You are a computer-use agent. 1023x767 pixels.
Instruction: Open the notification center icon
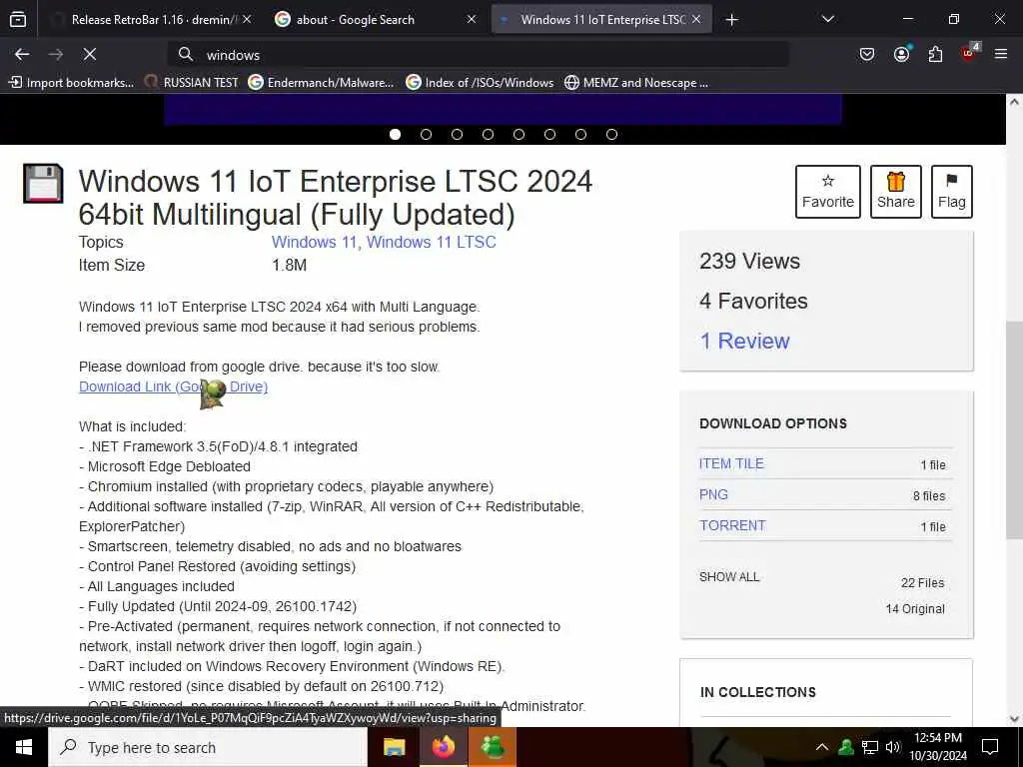990,747
